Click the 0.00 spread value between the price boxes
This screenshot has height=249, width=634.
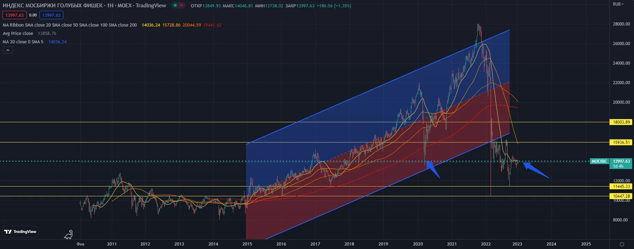coord(33,15)
